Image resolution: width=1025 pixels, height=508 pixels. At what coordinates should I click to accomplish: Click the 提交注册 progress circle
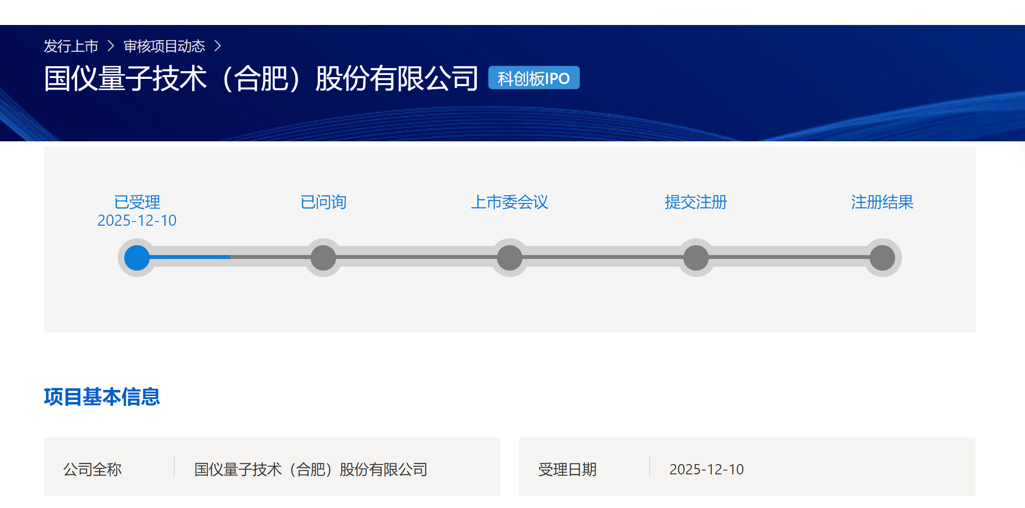pos(696,258)
